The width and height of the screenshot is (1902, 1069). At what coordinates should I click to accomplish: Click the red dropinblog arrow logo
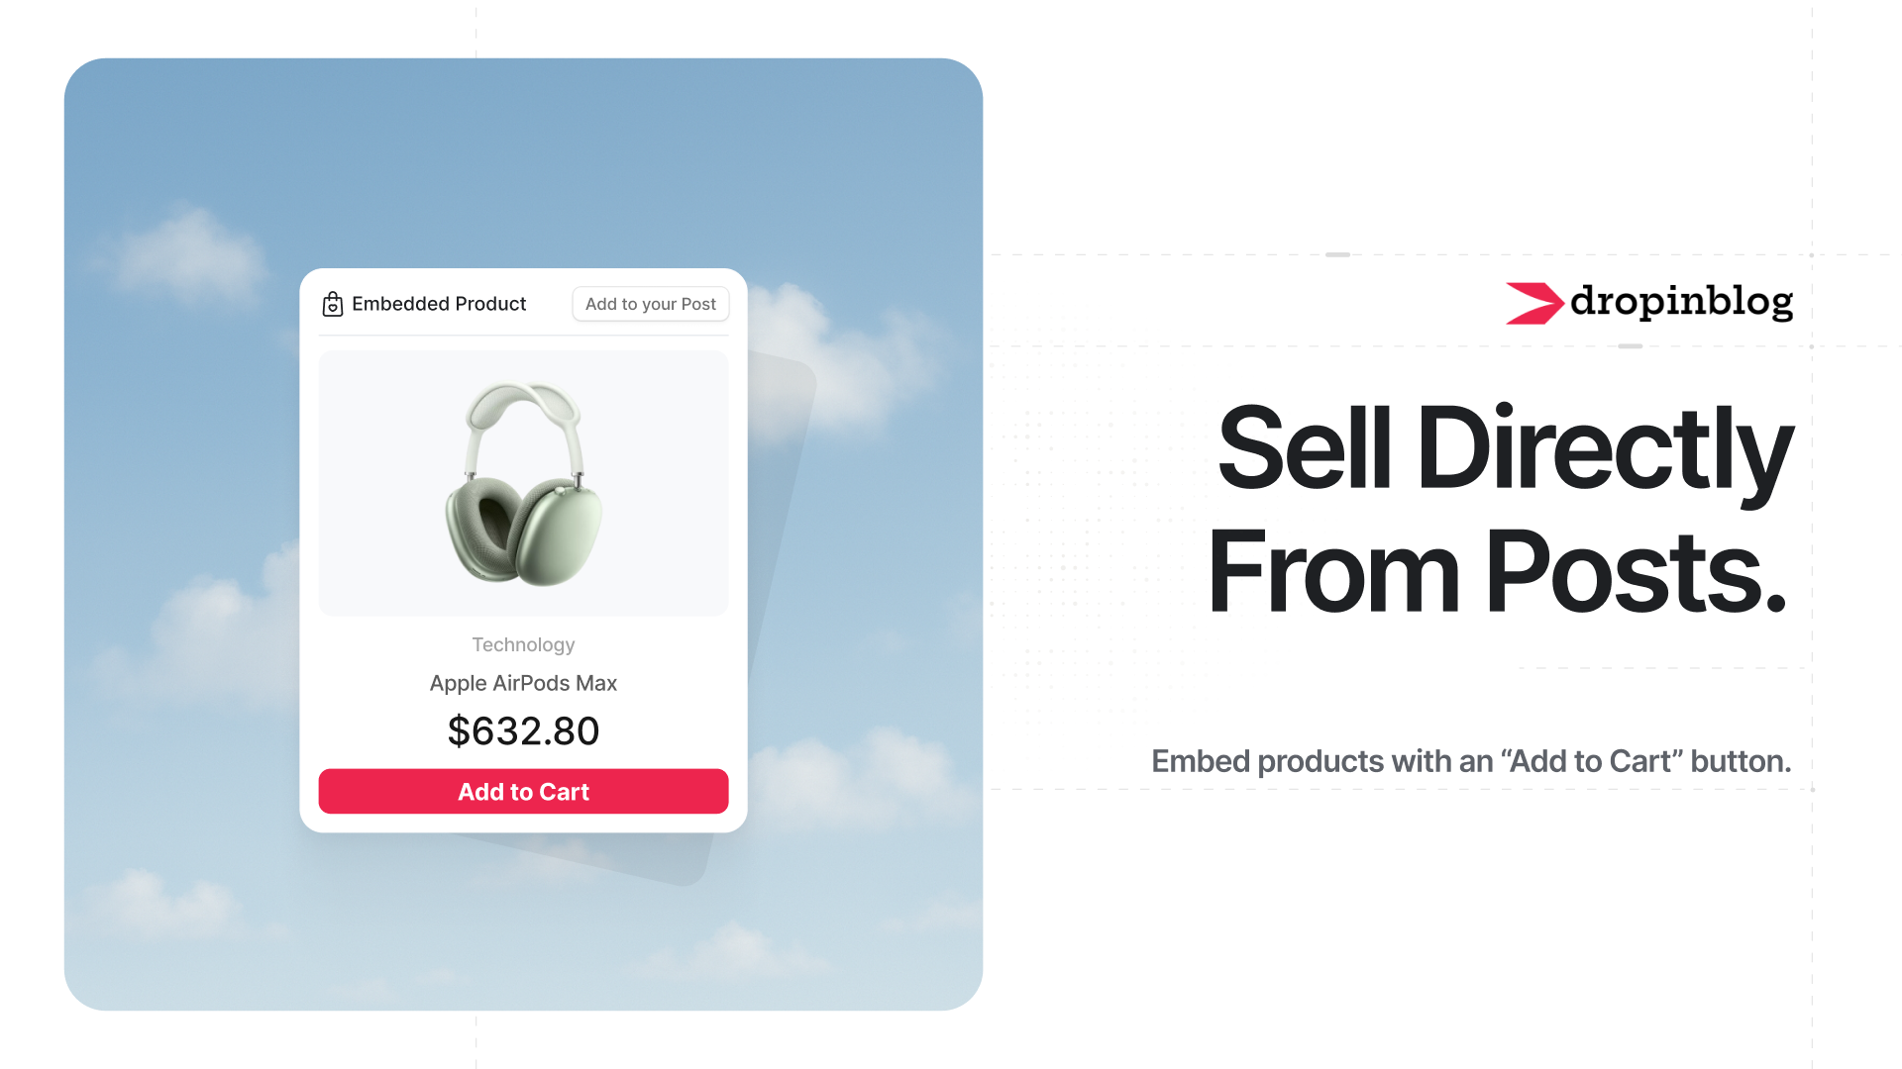point(1532,303)
